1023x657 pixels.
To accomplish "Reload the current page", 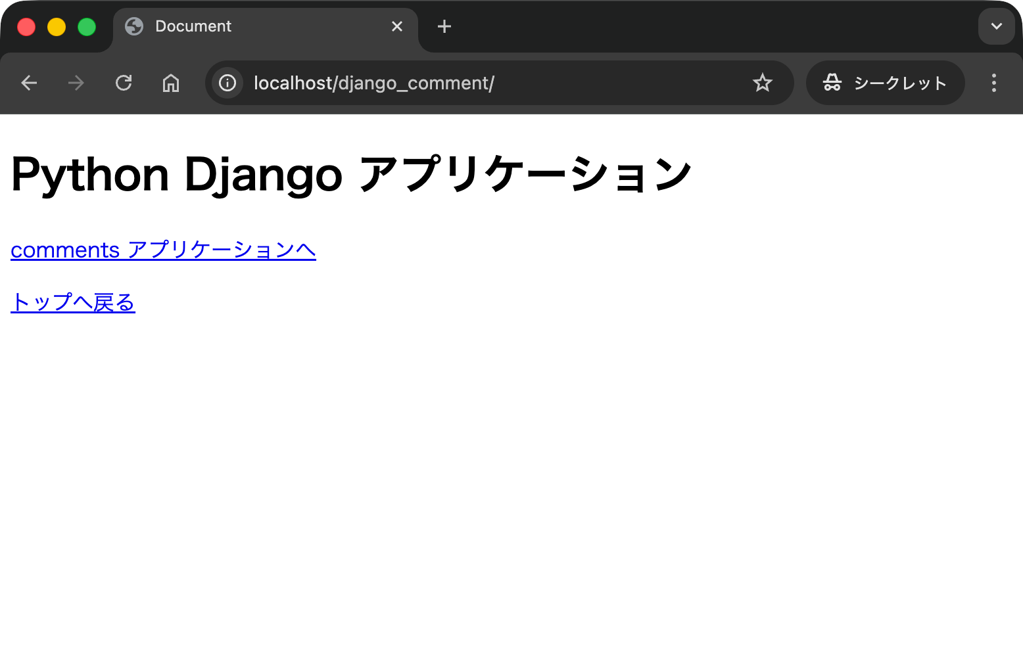I will [x=124, y=83].
